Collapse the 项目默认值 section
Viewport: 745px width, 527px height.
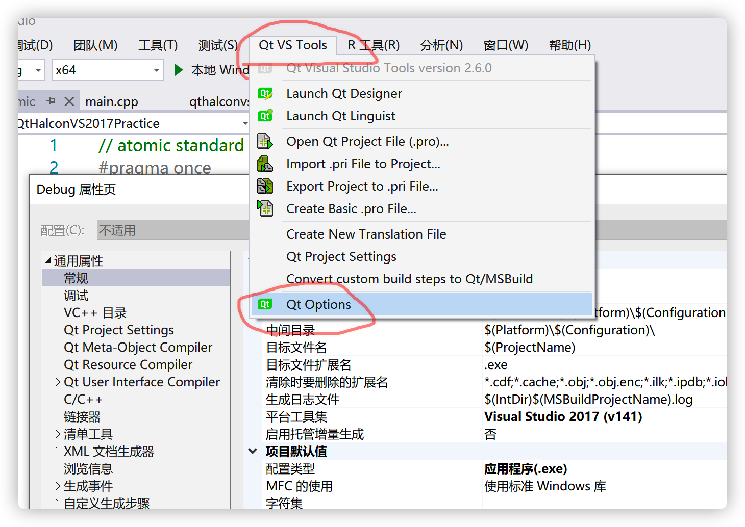pyautogui.click(x=253, y=451)
